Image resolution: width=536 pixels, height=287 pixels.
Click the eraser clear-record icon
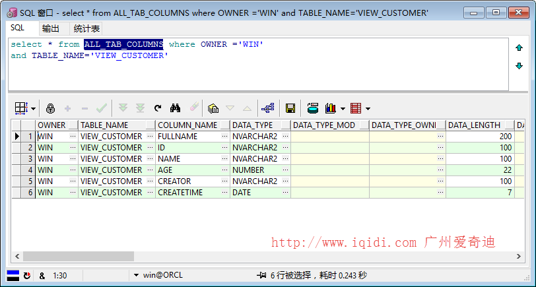194,108
